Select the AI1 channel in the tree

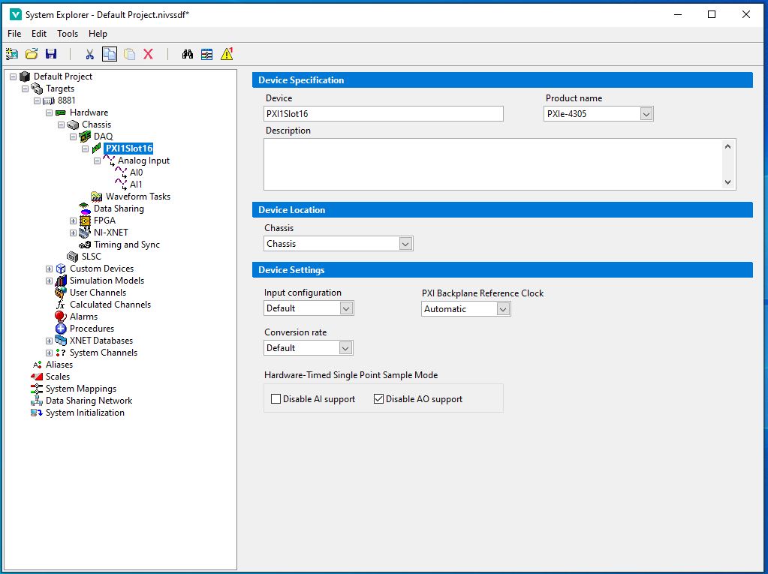(136, 185)
